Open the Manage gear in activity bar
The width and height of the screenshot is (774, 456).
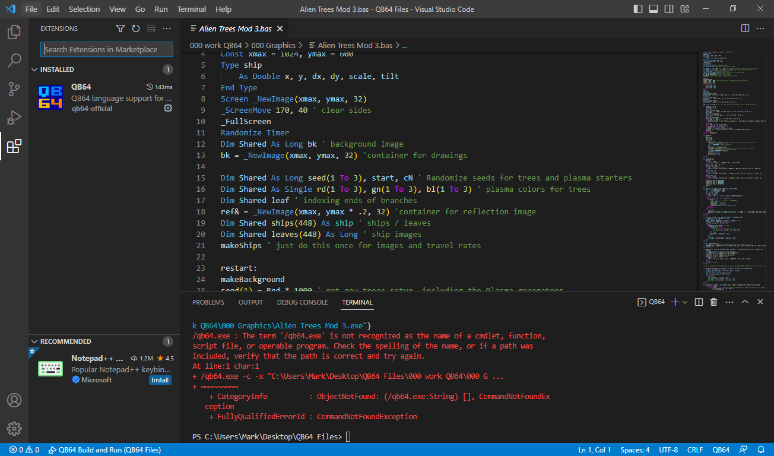click(x=14, y=429)
